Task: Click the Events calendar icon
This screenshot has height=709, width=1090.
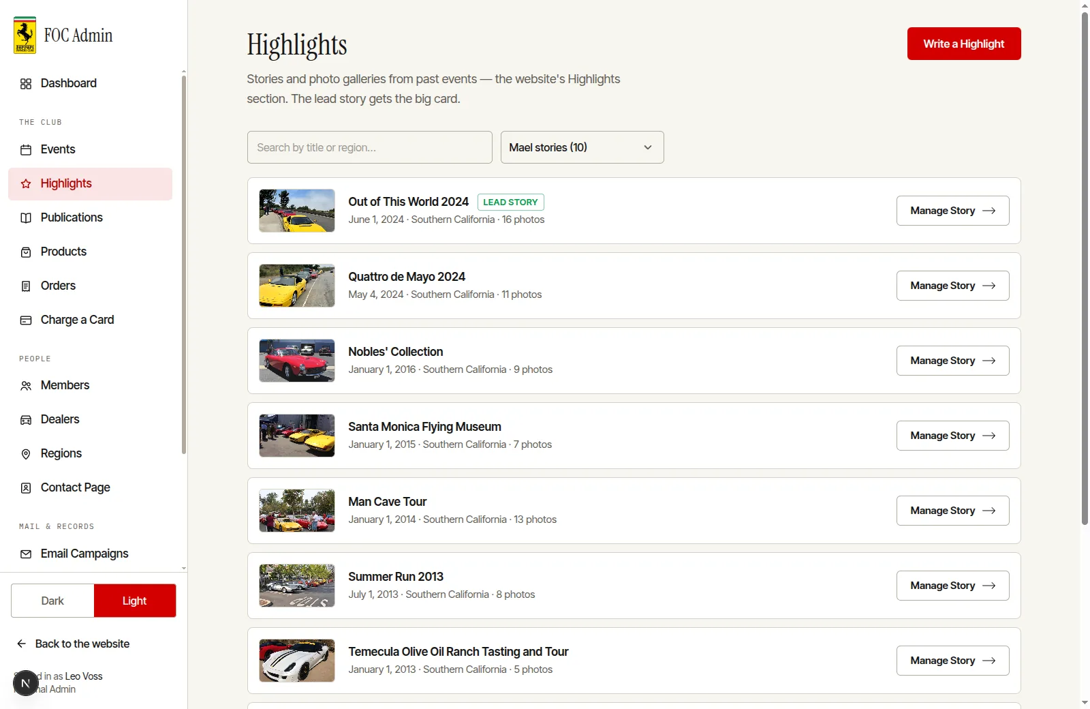Action: pyautogui.click(x=26, y=150)
